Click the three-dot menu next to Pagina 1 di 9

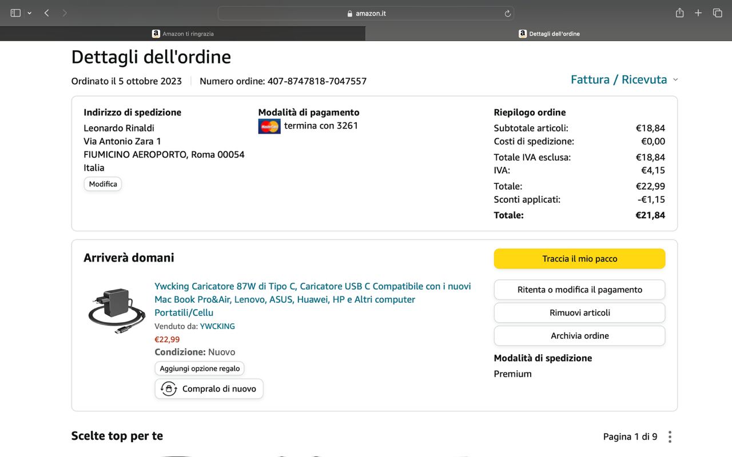[670, 436]
